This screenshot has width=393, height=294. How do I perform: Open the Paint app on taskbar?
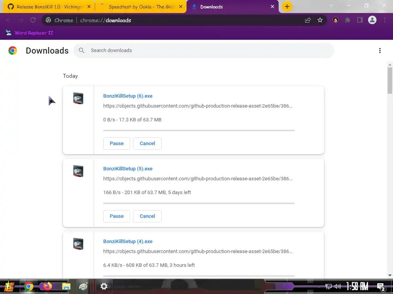(x=83, y=286)
